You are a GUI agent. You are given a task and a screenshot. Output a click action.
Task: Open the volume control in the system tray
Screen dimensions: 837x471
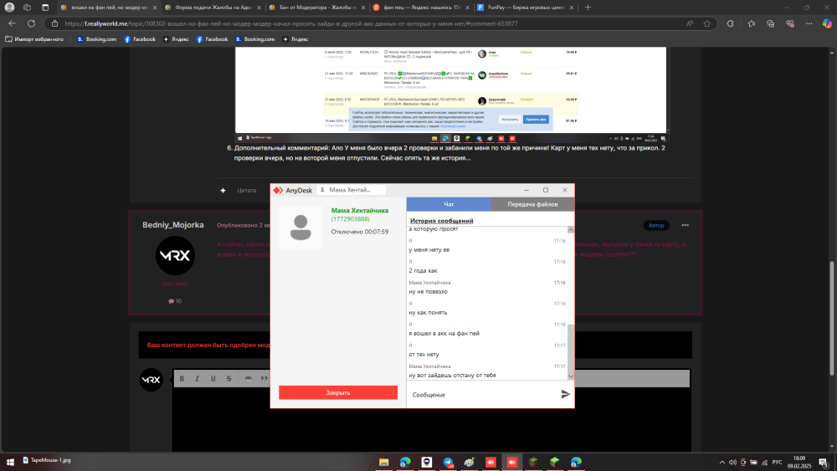click(x=732, y=462)
